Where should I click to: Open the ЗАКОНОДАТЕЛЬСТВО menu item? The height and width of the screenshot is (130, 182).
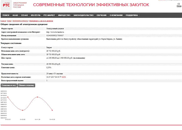pos(83,15)
